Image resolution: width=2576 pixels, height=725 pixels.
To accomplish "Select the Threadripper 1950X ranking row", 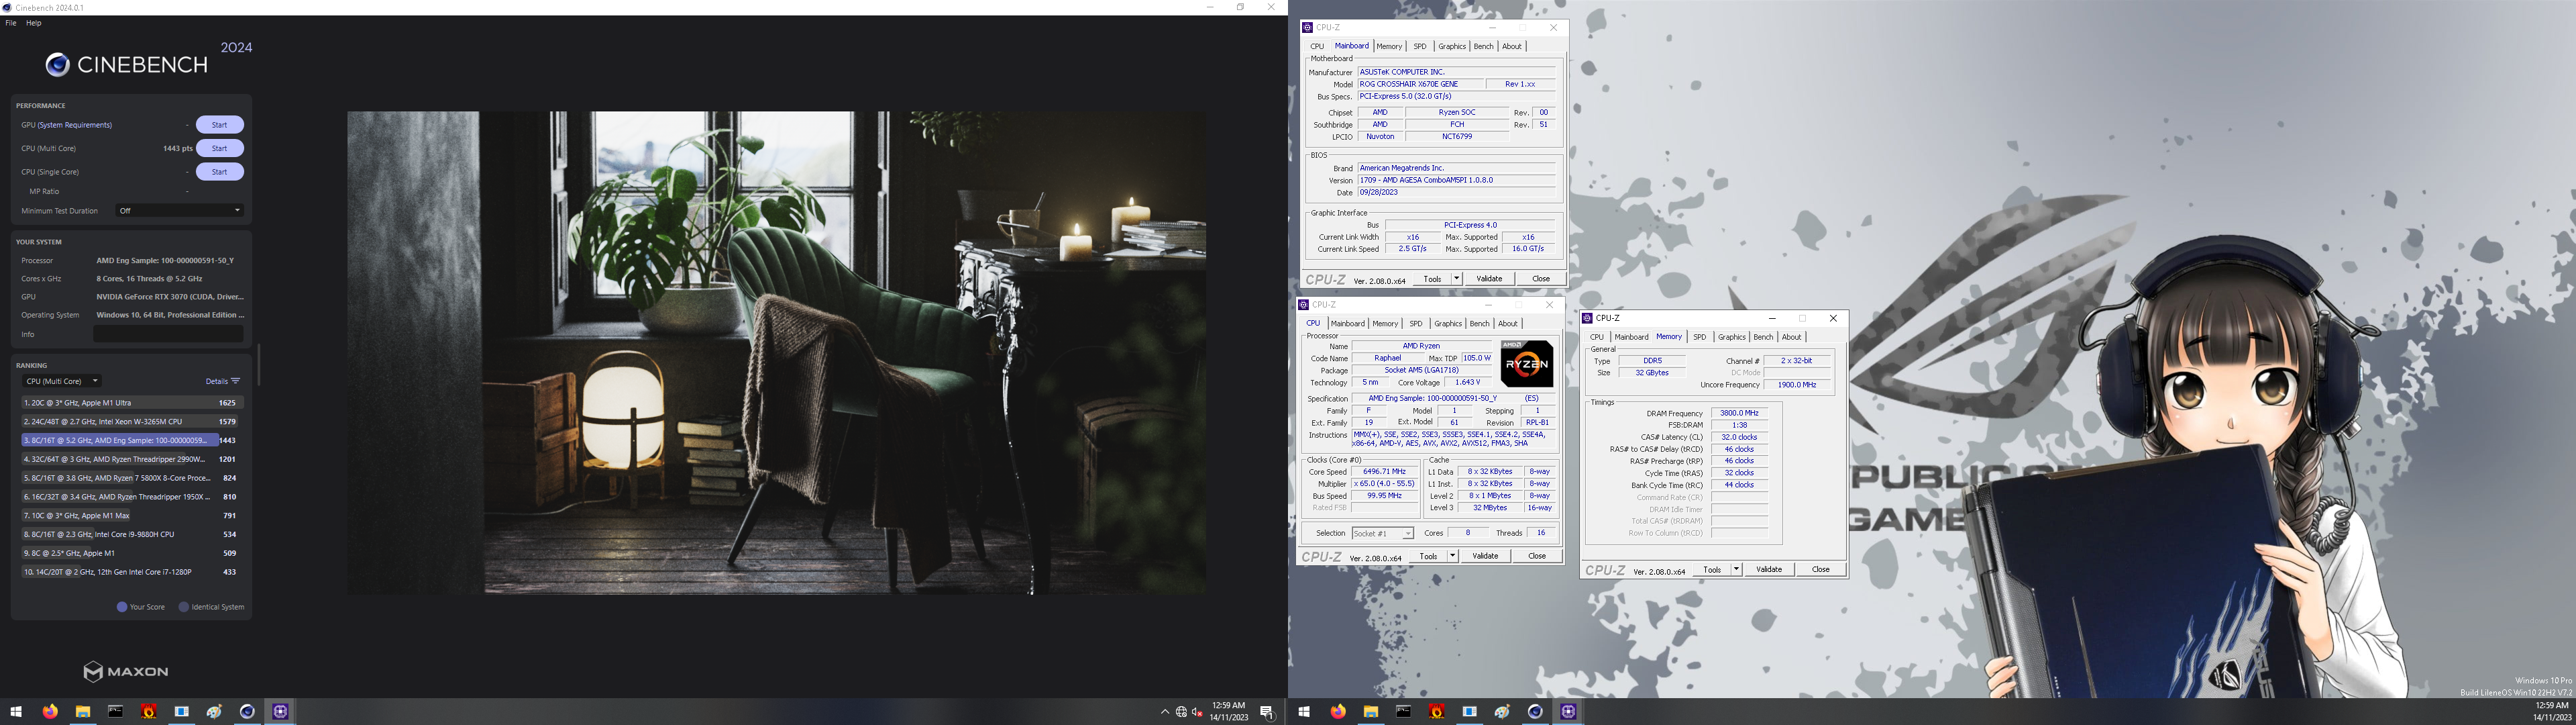I will tap(132, 497).
